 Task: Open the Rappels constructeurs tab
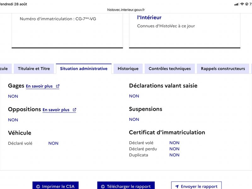pyautogui.click(x=223, y=69)
